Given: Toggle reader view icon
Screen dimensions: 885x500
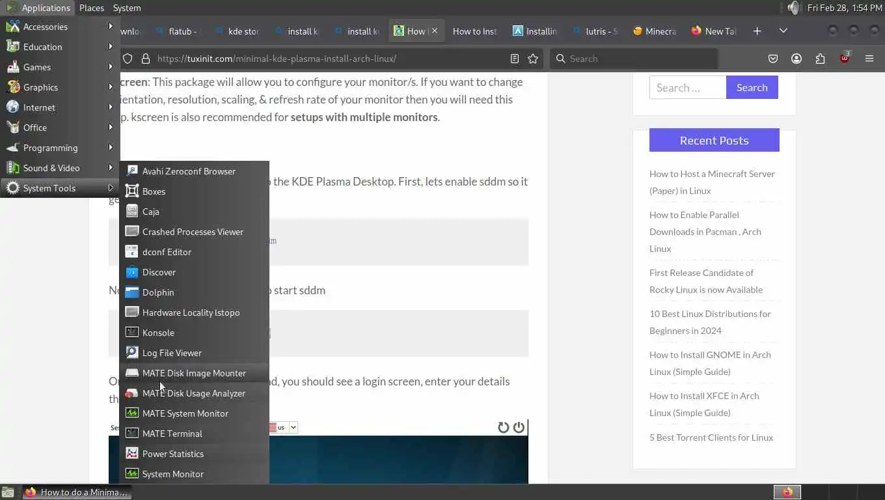Looking at the screenshot, I should [515, 59].
